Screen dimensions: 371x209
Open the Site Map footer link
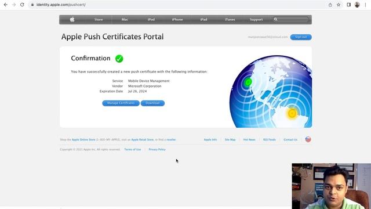tap(230, 139)
